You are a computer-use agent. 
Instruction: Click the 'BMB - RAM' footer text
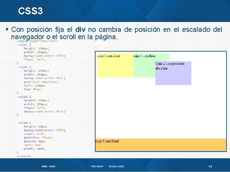pos(49,166)
